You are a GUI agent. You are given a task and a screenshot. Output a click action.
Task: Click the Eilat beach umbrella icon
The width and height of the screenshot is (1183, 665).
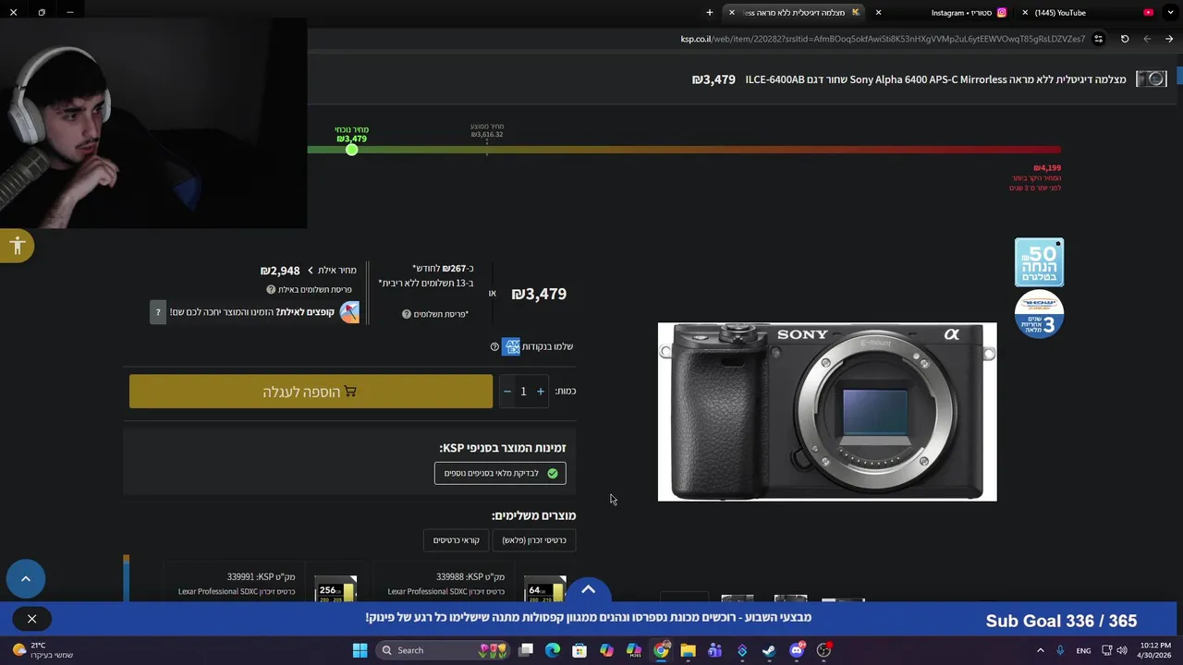point(349,312)
